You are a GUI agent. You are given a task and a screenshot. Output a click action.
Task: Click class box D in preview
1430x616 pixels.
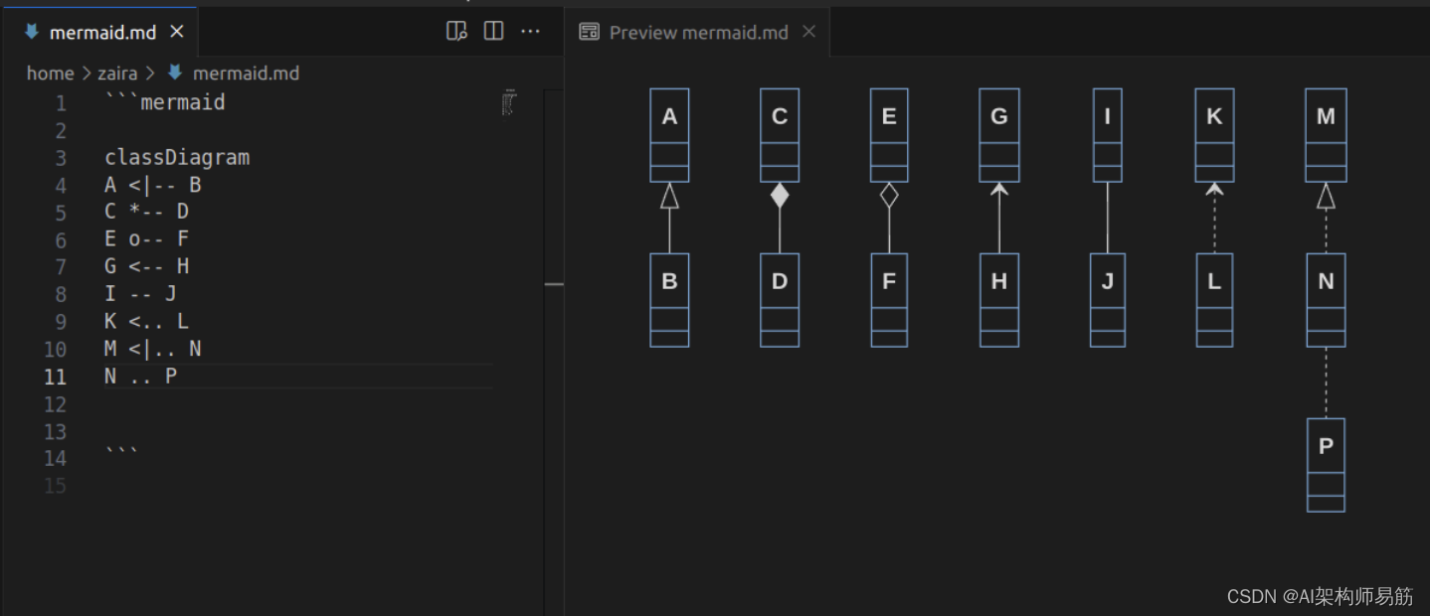780,300
